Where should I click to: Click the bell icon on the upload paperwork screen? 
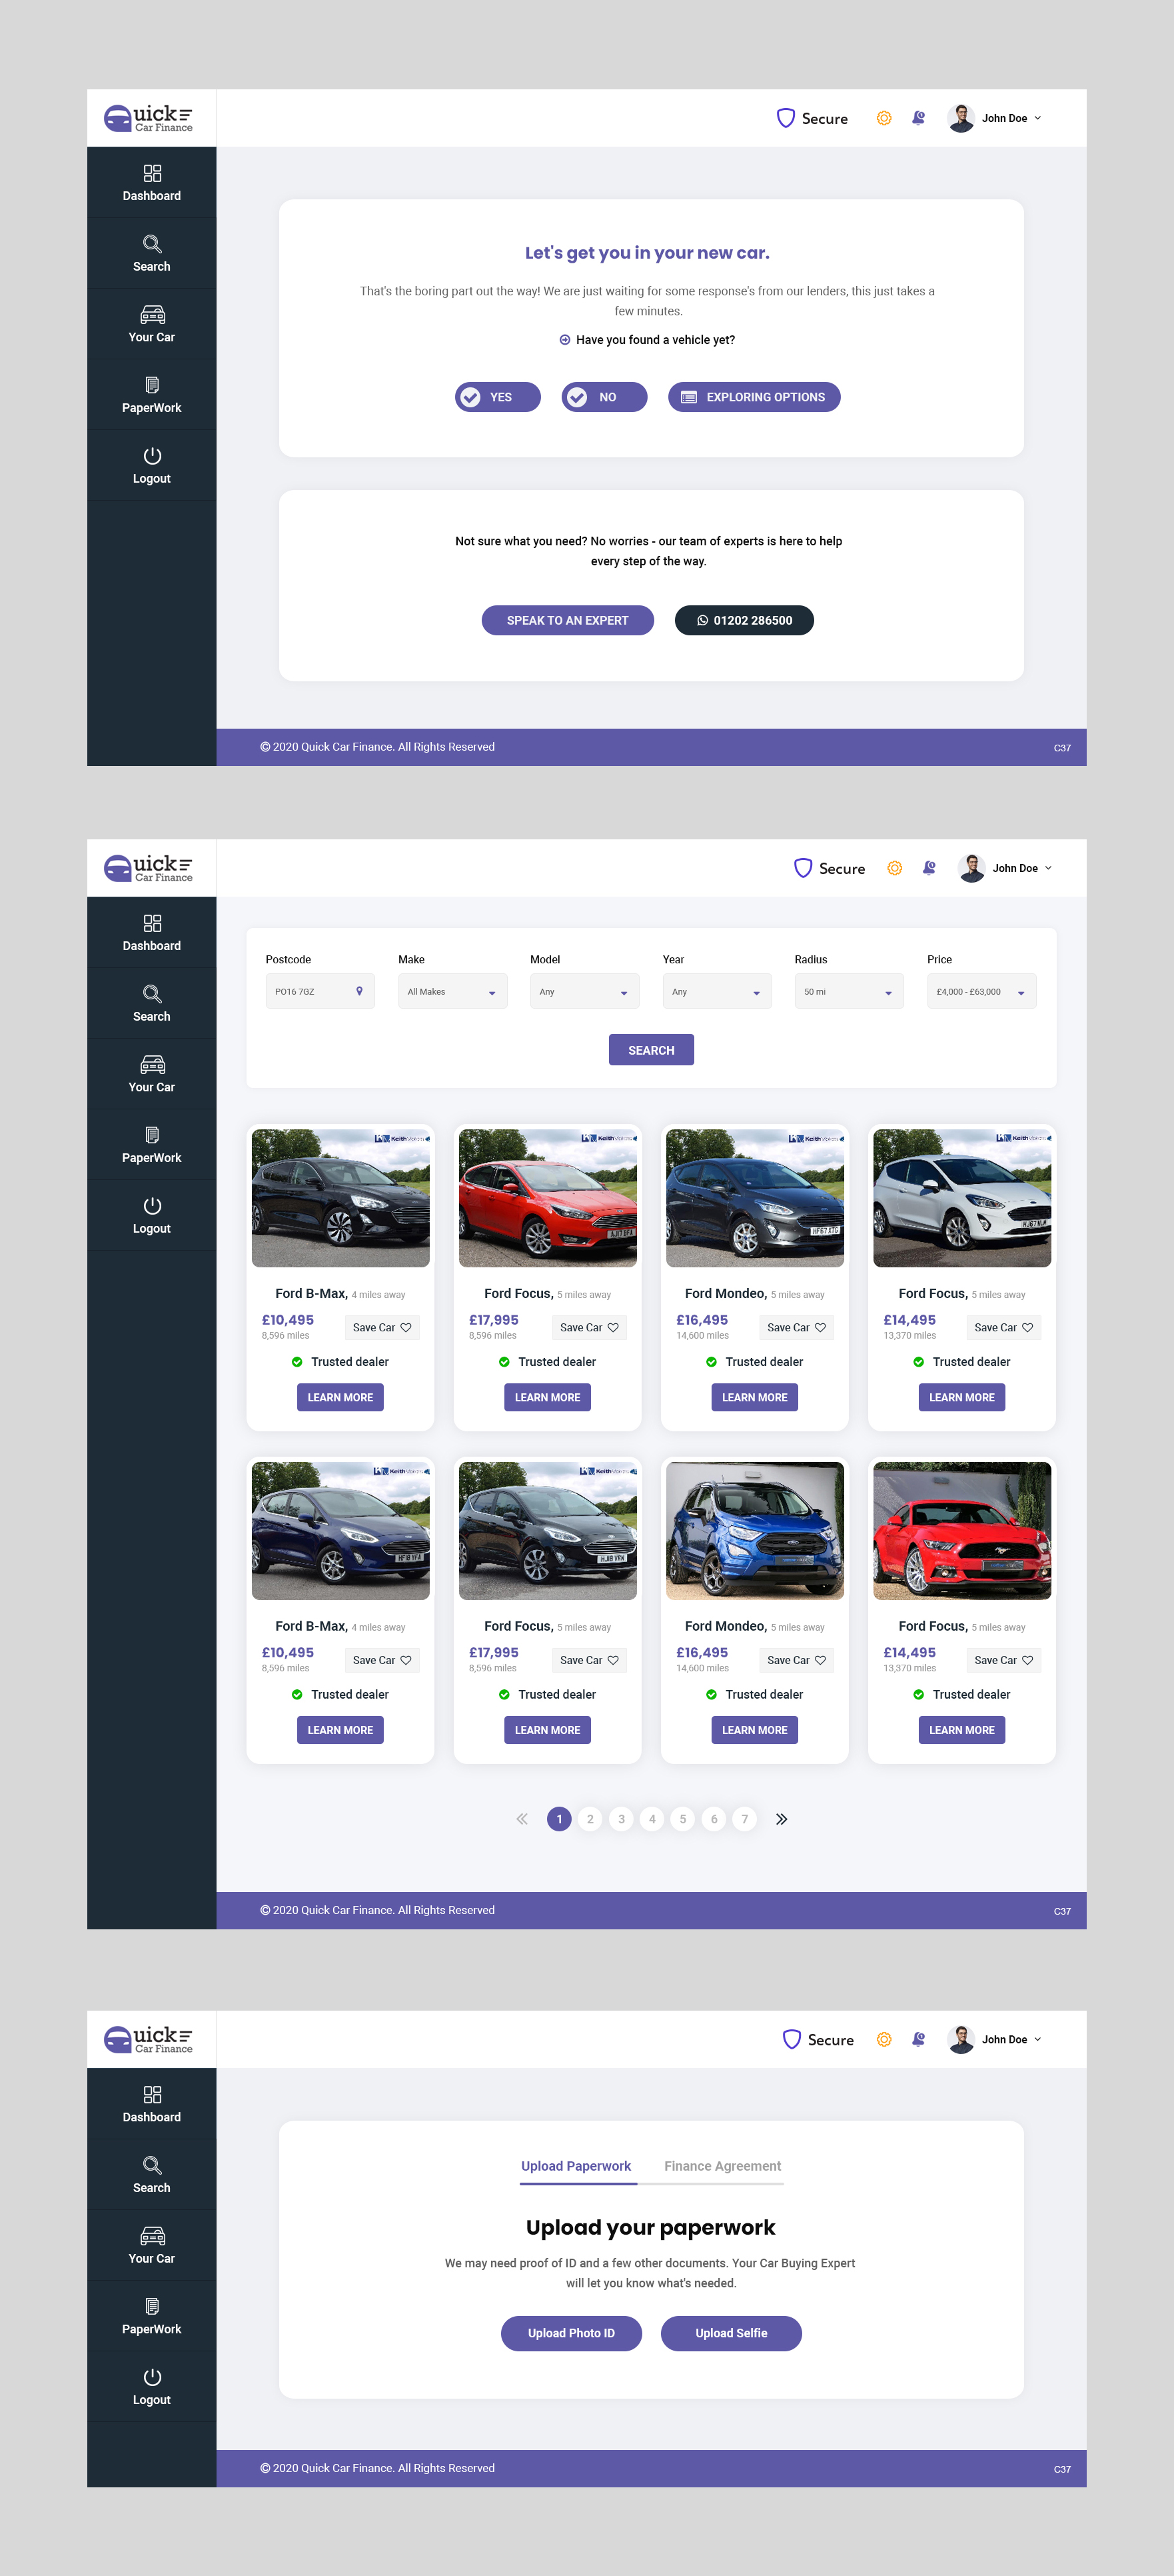click(918, 2039)
